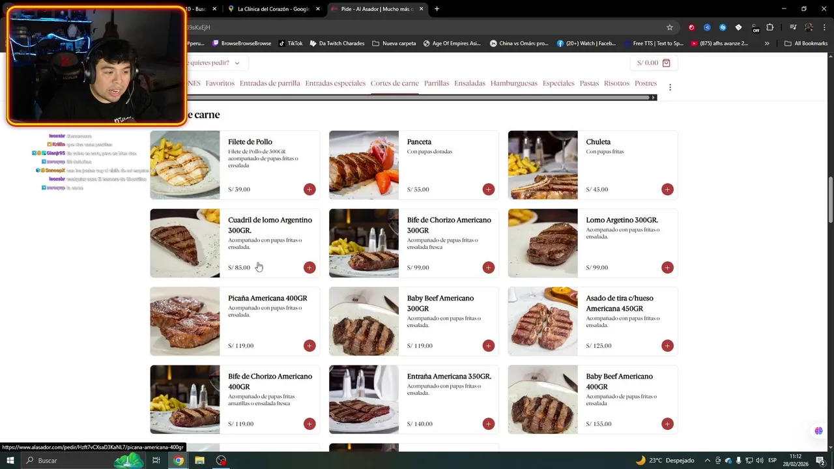Switch to the La Clínica del Corazón tab
The image size is (834, 469).
coord(274,9)
